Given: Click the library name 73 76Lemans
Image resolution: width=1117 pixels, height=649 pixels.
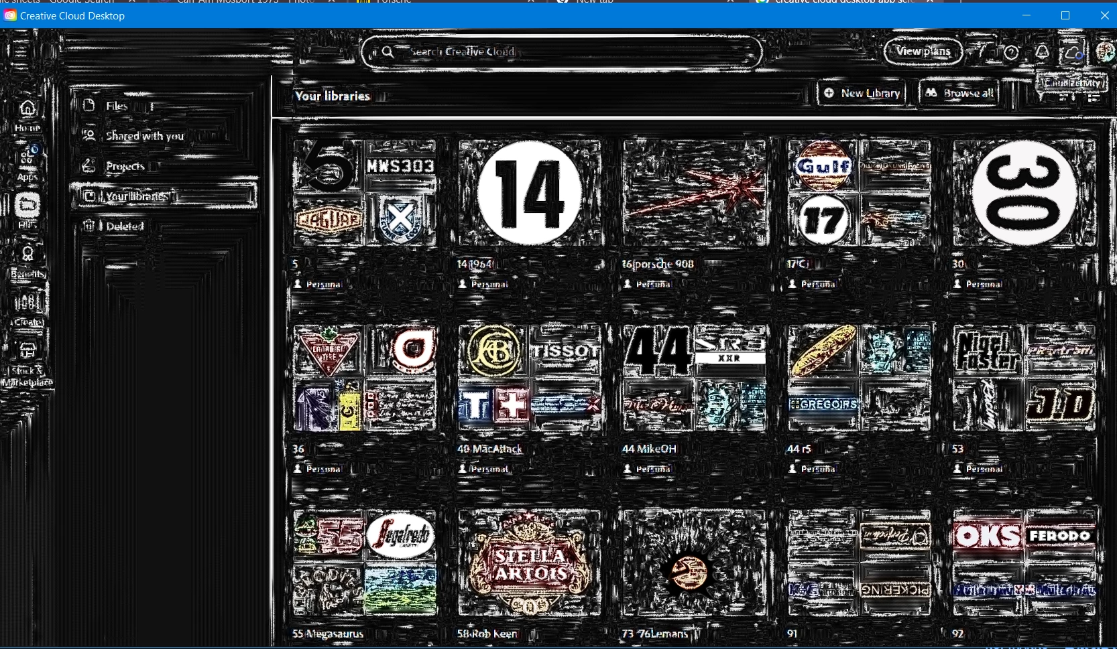Looking at the screenshot, I should (x=655, y=634).
